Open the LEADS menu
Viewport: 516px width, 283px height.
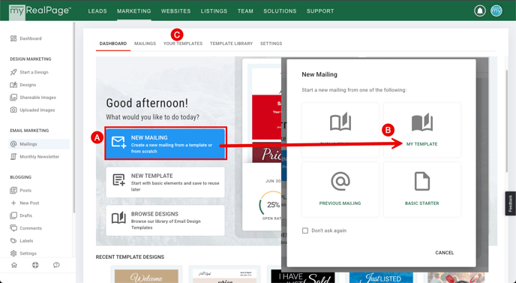[x=97, y=11]
